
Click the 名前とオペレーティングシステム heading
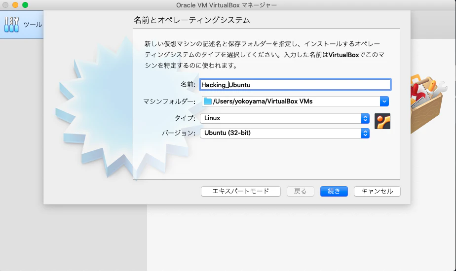click(x=191, y=20)
